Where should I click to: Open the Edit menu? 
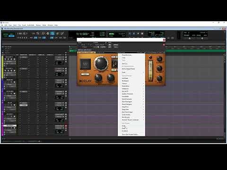tap(6, 25)
